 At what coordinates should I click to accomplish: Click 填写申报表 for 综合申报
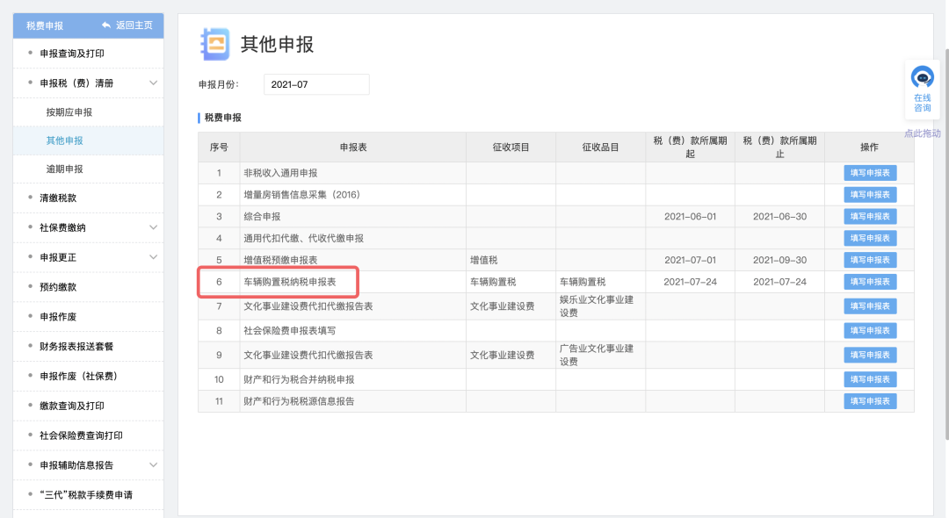870,216
